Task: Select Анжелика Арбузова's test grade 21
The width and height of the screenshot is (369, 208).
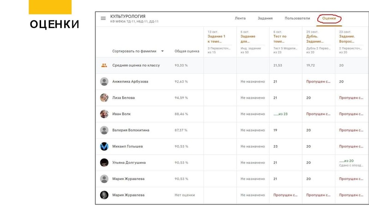Action: click(x=275, y=82)
